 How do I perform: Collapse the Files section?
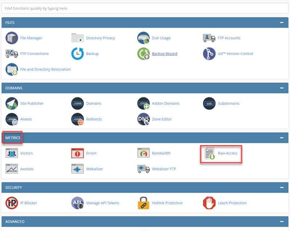coord(282,22)
